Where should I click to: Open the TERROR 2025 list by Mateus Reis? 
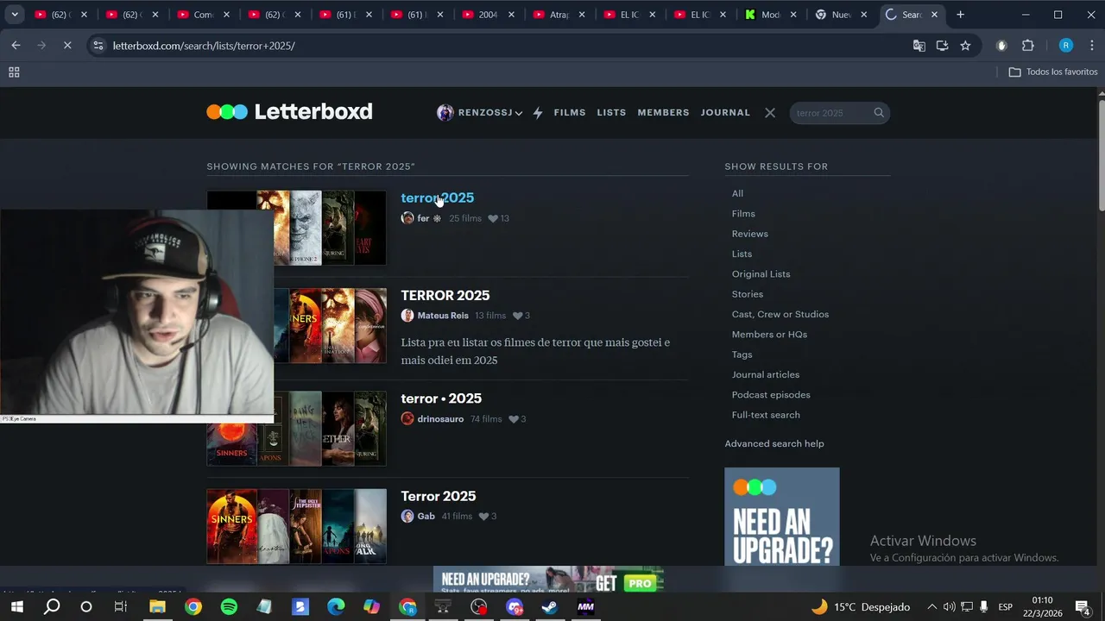click(445, 295)
